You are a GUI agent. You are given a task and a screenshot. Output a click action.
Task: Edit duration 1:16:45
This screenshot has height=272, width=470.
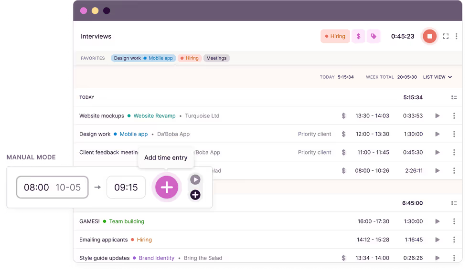414,240
